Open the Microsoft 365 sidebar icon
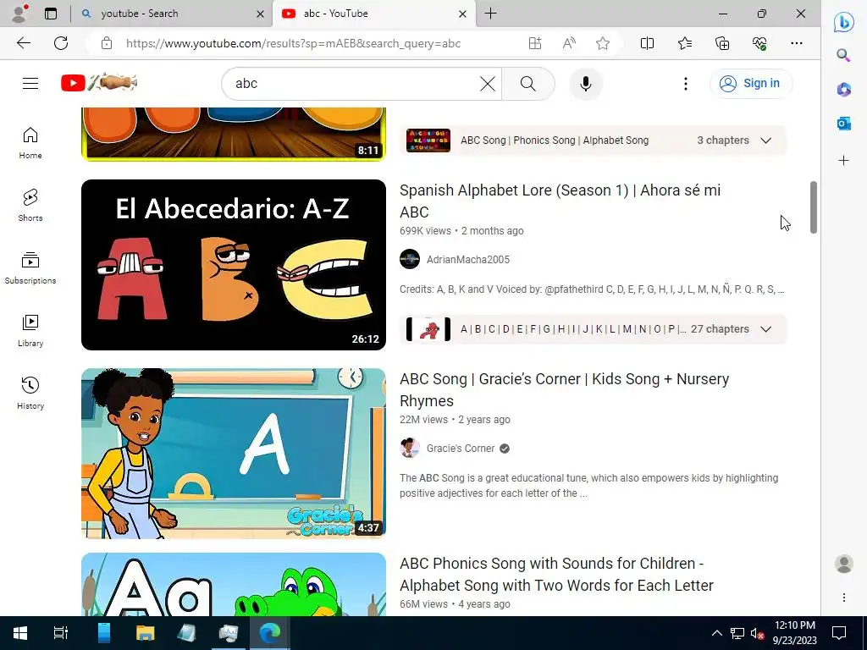The width and height of the screenshot is (867, 650). pyautogui.click(x=844, y=89)
